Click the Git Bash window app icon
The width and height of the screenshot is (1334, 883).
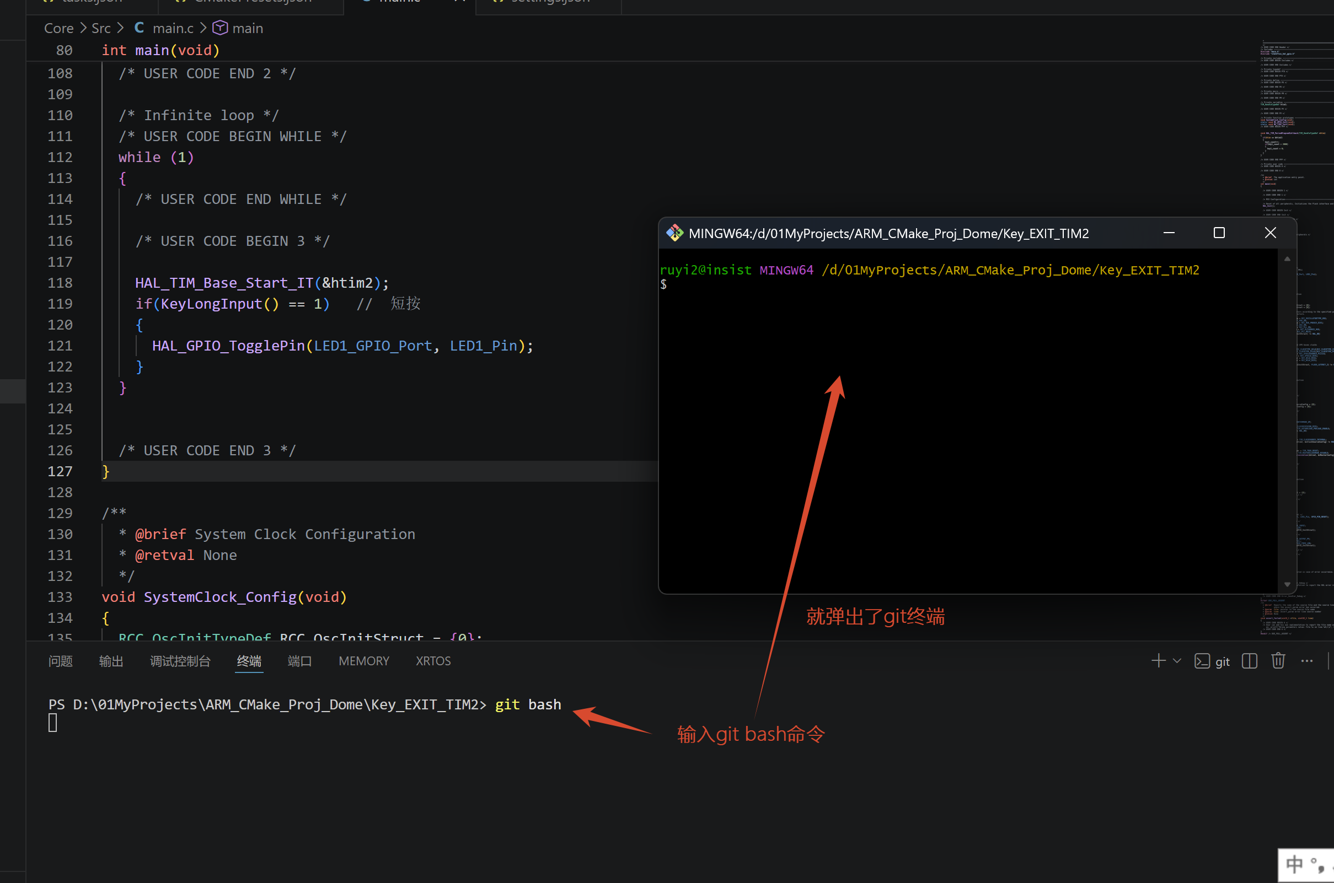674,233
